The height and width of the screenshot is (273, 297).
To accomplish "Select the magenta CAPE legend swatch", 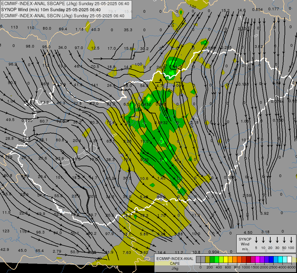I will point(258,260).
